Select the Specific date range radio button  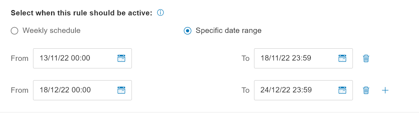(188, 31)
